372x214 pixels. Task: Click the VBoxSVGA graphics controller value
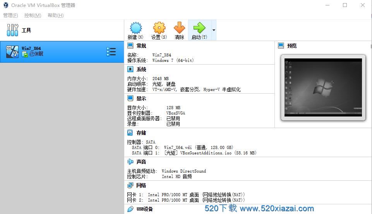176,113
